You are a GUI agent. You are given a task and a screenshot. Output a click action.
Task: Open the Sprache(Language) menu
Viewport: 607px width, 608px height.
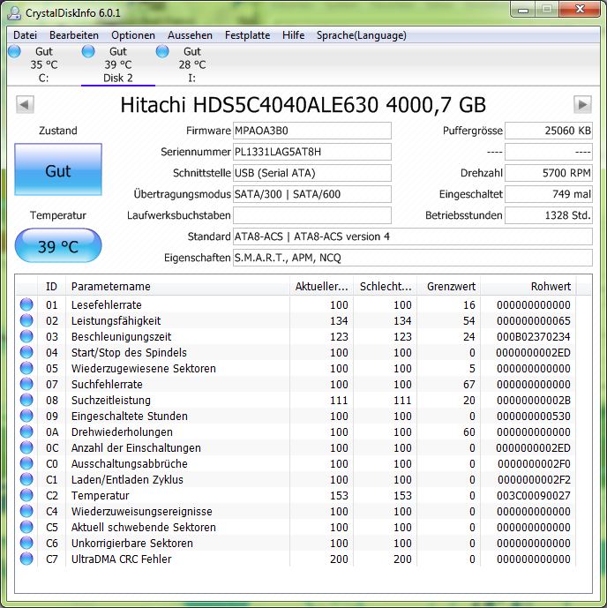click(361, 35)
